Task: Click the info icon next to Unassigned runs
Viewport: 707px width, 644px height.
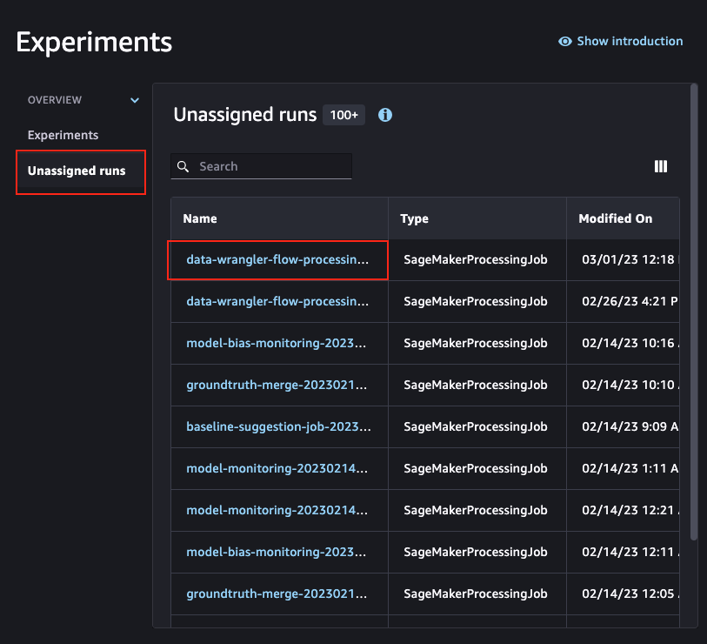Action: [385, 115]
